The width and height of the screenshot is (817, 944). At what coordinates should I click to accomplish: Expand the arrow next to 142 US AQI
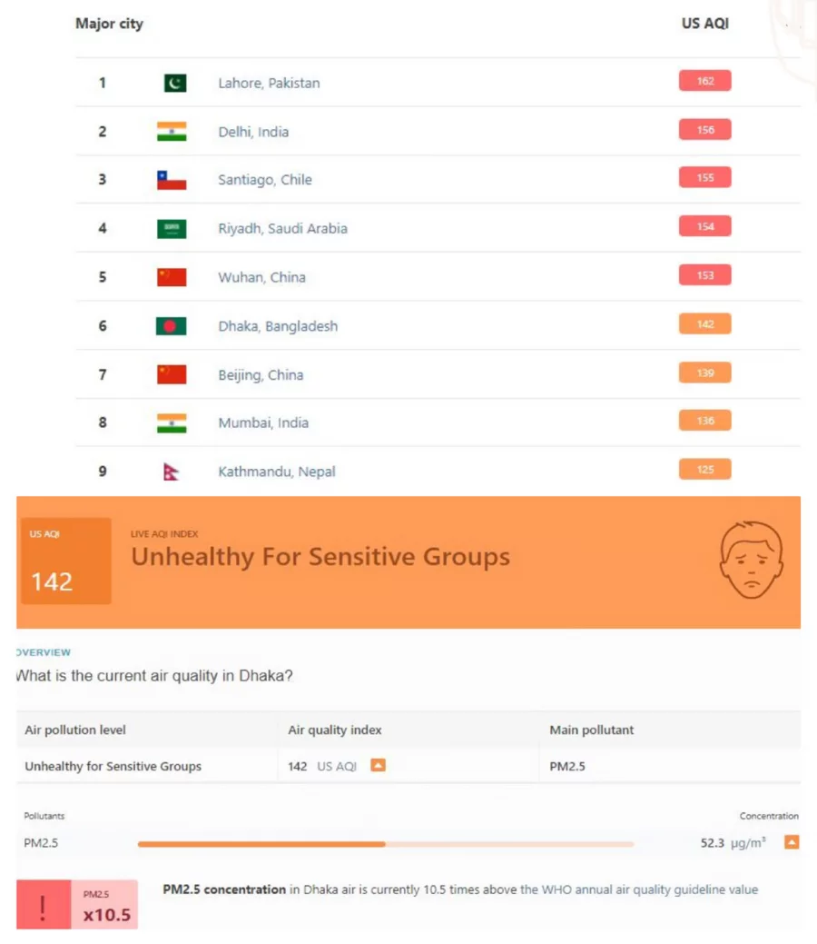[x=378, y=765]
